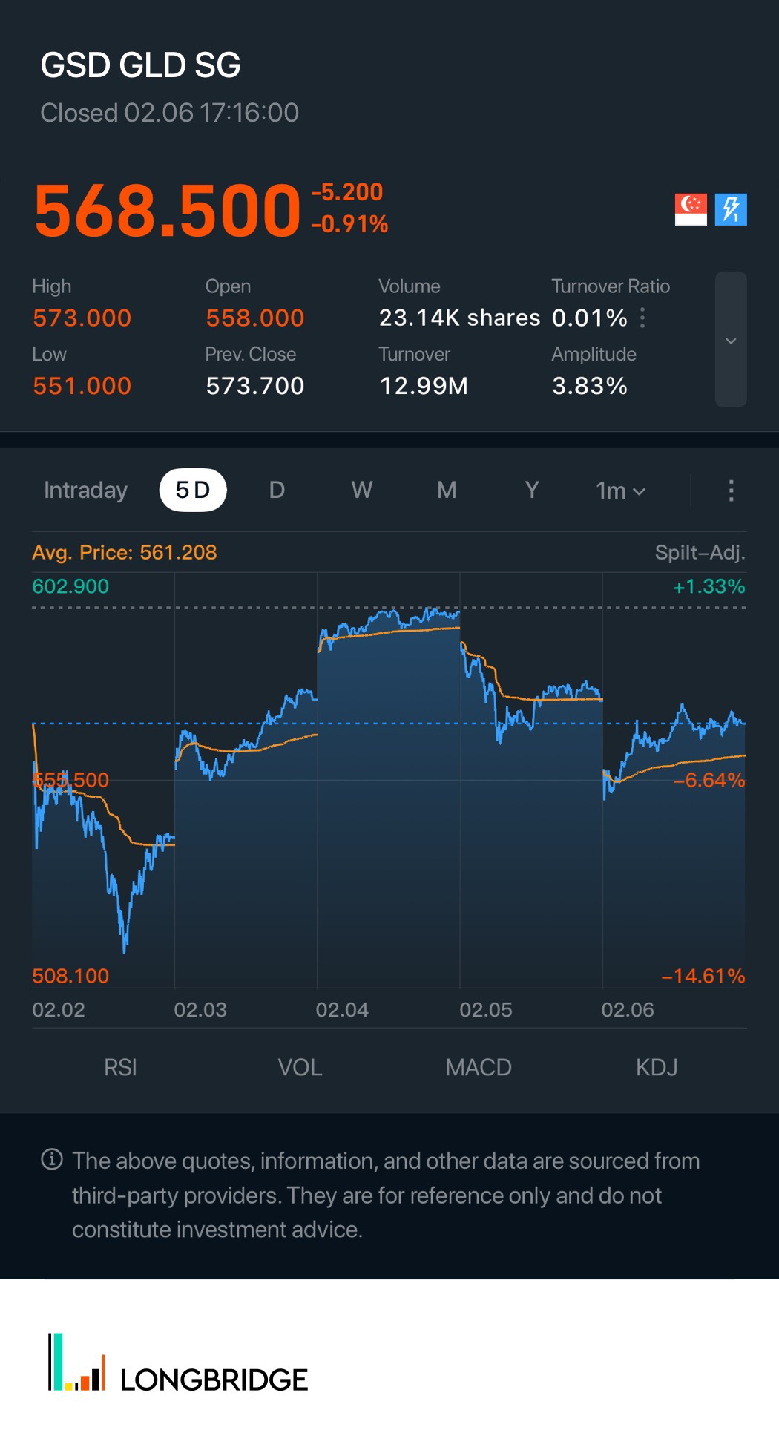
Task: Open the 1m interval dropdown
Action: point(620,491)
